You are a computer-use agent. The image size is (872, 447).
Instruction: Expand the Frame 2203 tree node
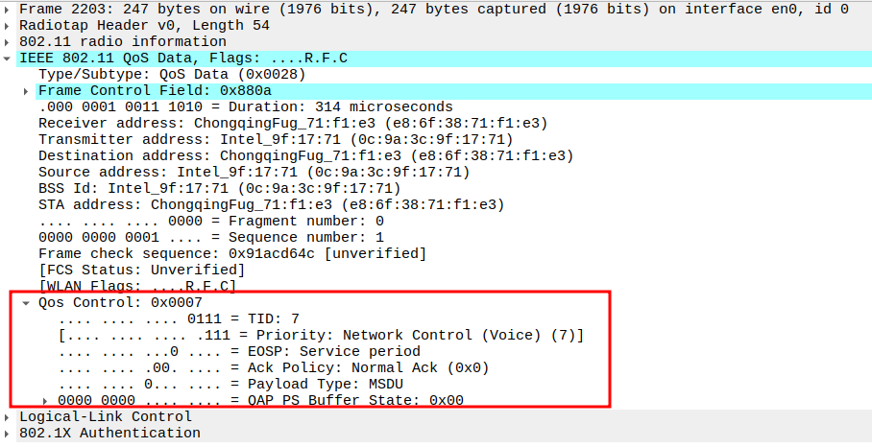click(x=9, y=9)
